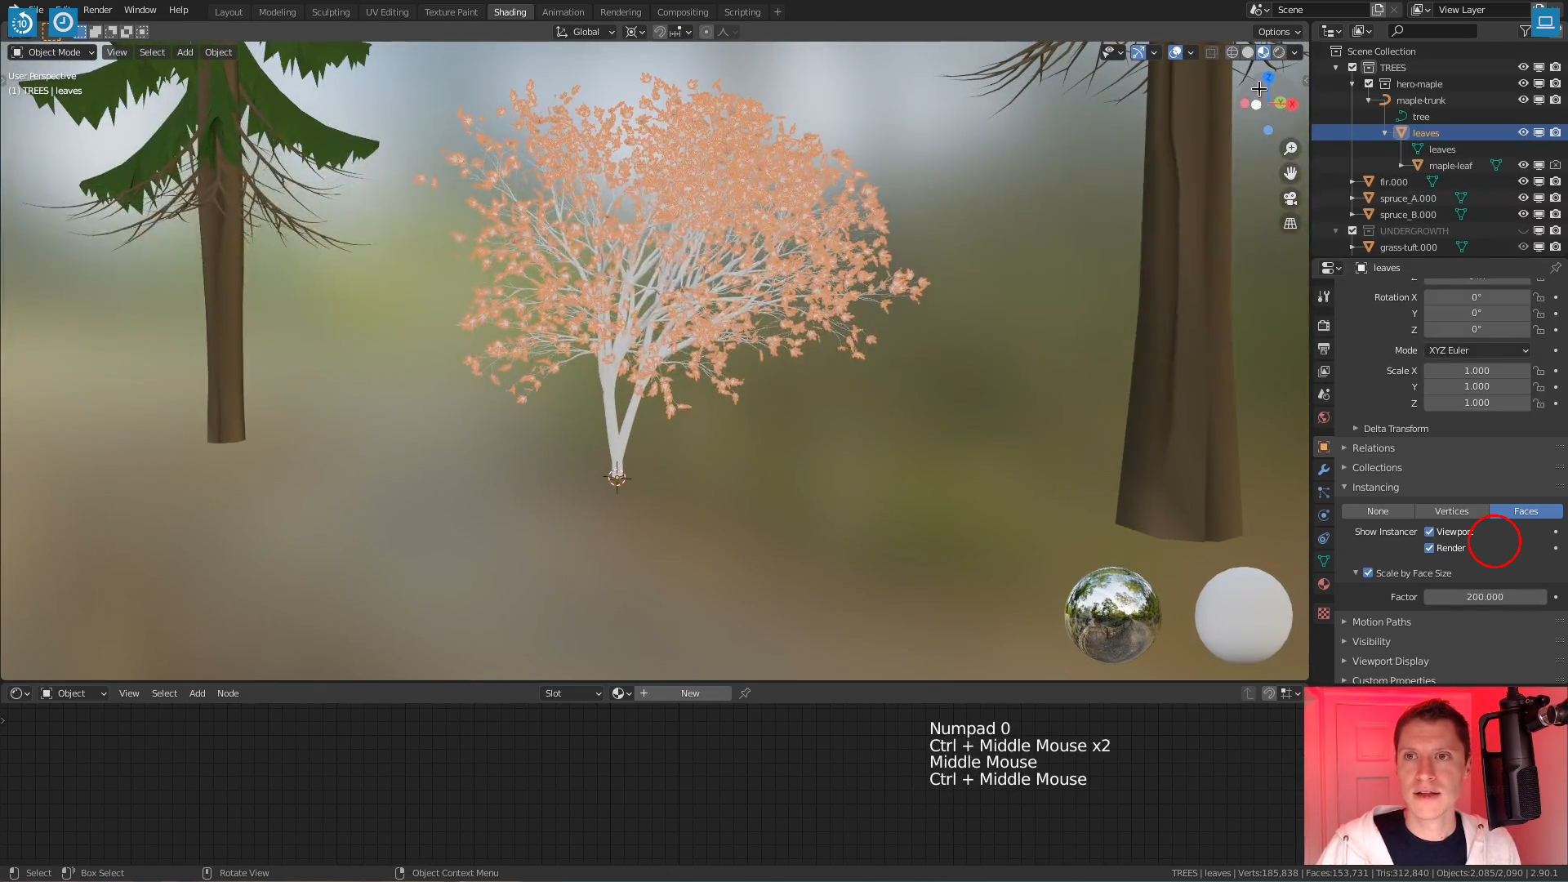Hide the fir.000 object with its eye toggle
This screenshot has width=1568, height=882.
pos(1524,181)
